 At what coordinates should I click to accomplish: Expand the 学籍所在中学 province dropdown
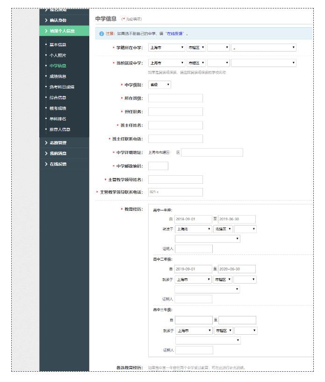click(166, 48)
